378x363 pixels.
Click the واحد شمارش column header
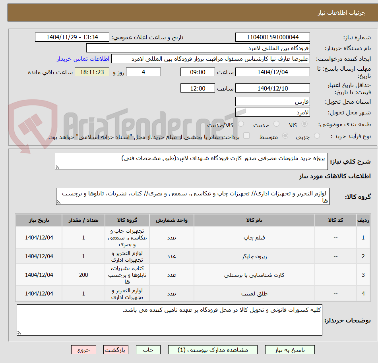[x=171, y=220]
